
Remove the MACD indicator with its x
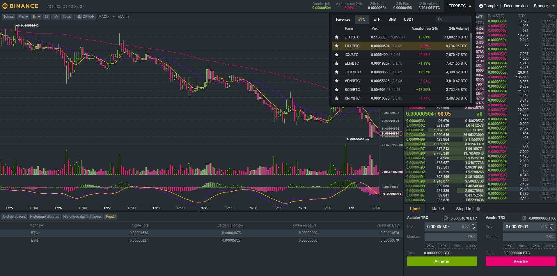coord(113,17)
